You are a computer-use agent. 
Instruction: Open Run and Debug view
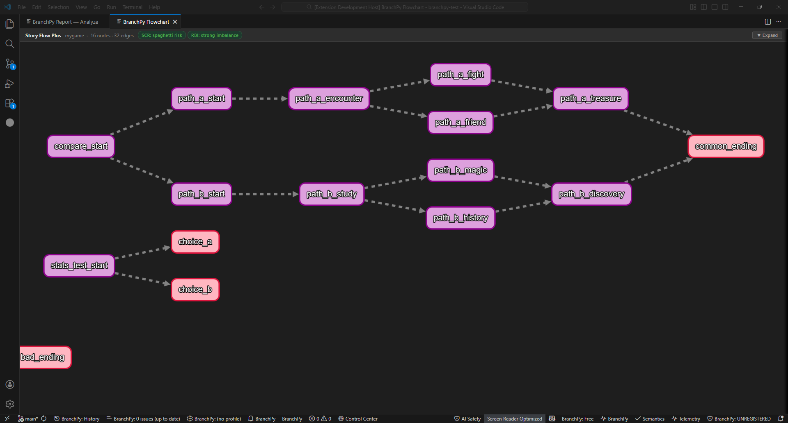(x=10, y=84)
